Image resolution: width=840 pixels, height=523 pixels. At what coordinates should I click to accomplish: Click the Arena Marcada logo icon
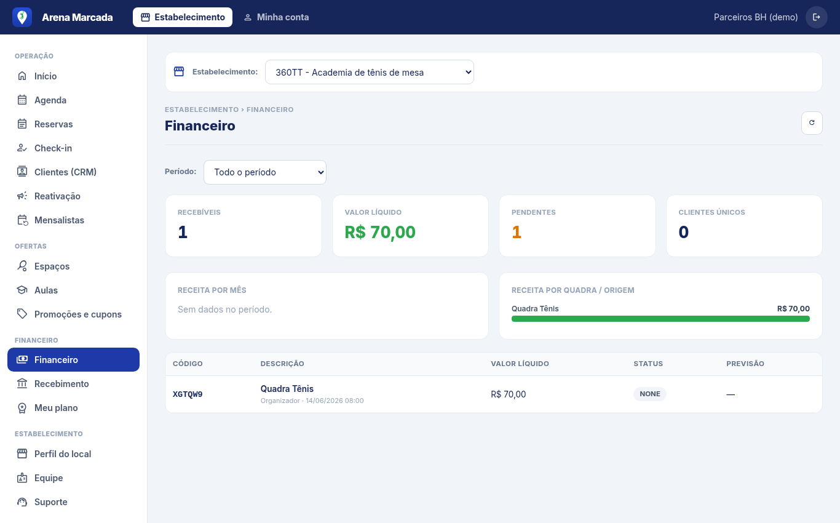pos(22,17)
